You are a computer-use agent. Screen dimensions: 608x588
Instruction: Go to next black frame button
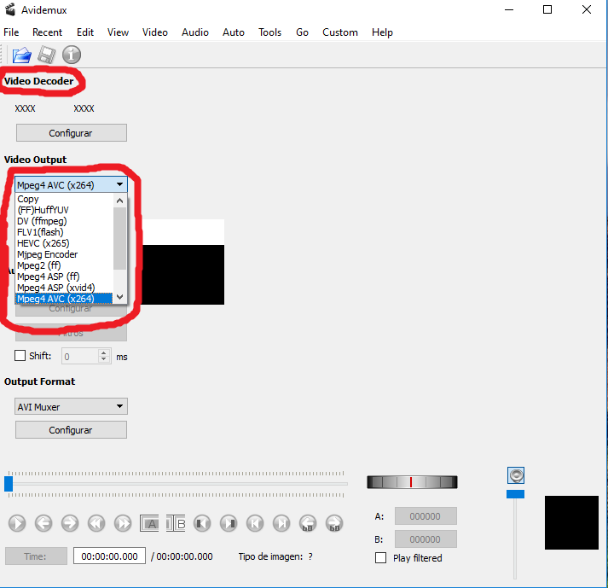(x=229, y=523)
